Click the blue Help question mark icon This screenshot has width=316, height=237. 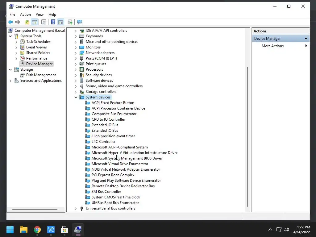53,22
